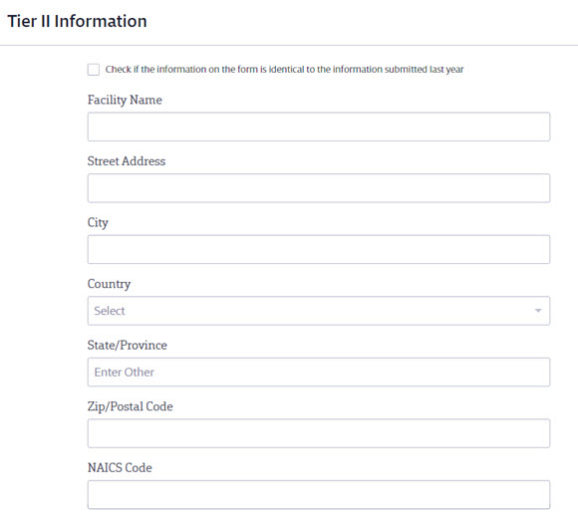578x516 pixels.
Task: Click the Zip/Postal Code input box
Action: pos(319,433)
